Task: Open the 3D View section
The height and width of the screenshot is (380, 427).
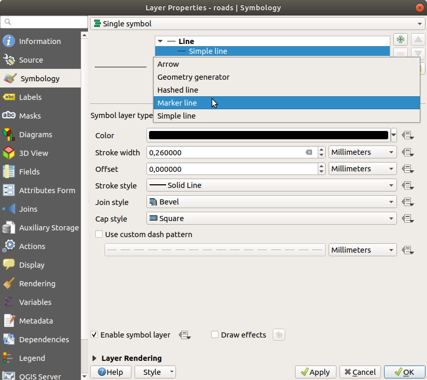Action: click(x=33, y=153)
